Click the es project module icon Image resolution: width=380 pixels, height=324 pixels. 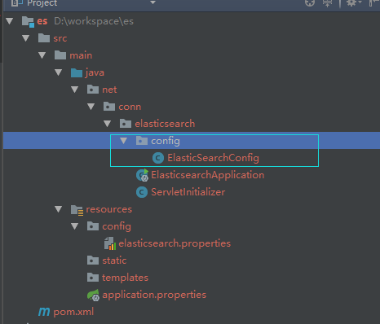click(x=28, y=21)
